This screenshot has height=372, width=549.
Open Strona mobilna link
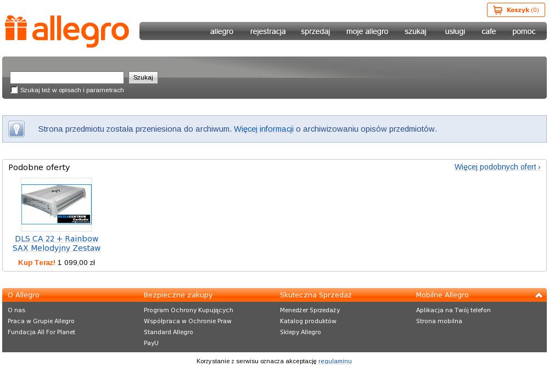(439, 321)
